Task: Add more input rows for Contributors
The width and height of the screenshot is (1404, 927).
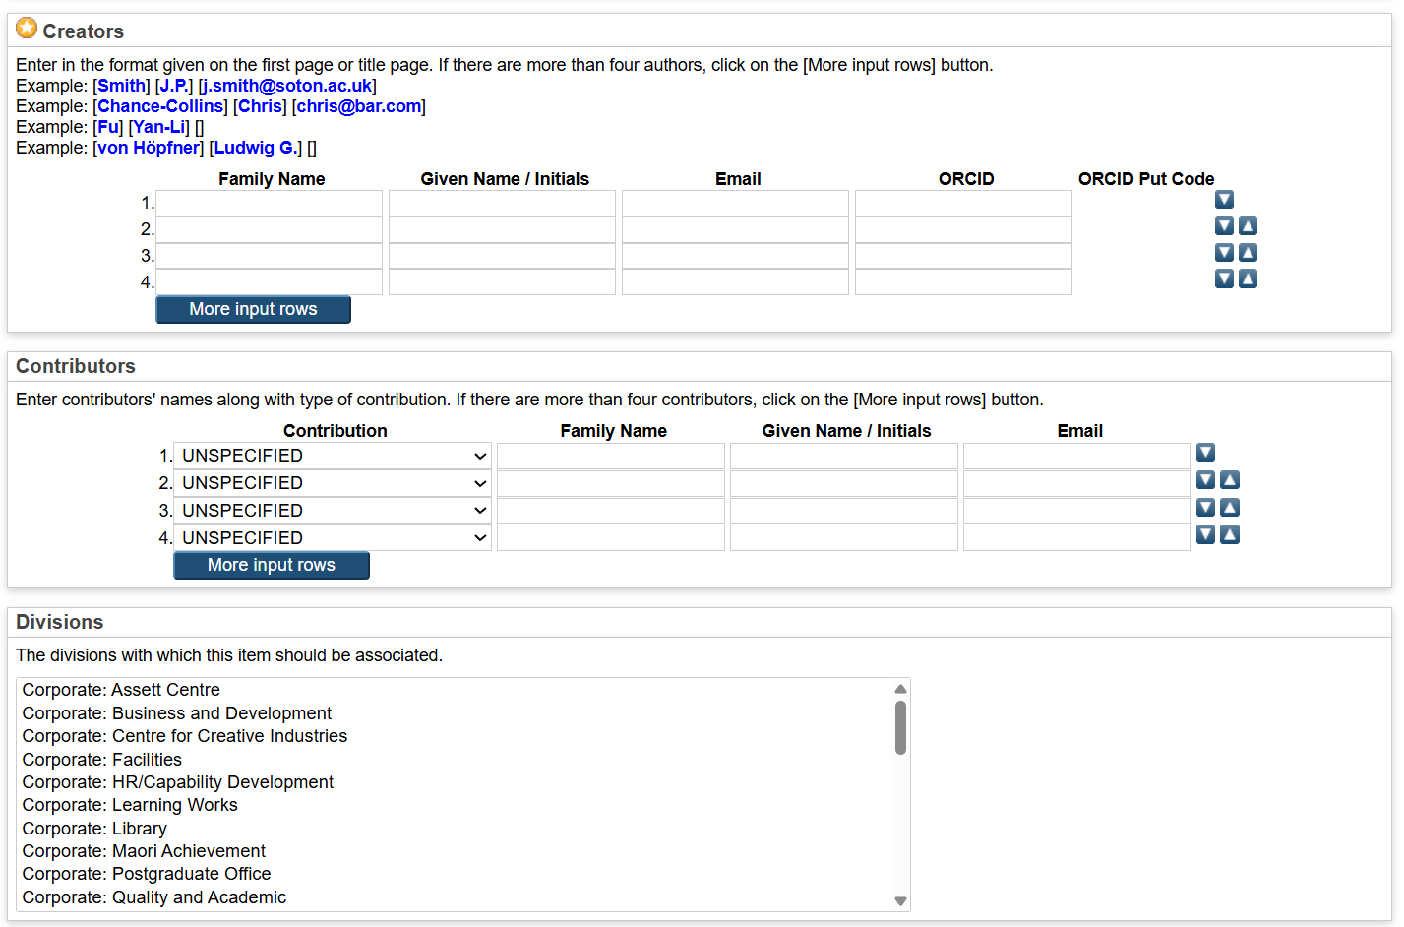Action: click(x=272, y=565)
